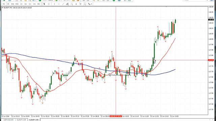Click the 118.00 price scale value
The width and height of the screenshot is (216, 121).
click(211, 39)
